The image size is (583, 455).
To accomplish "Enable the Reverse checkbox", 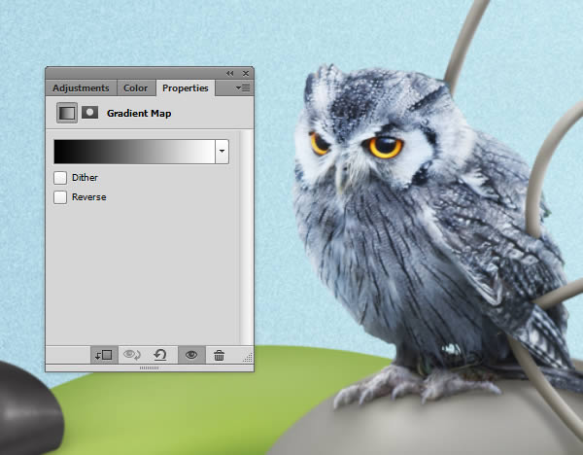I will pos(60,197).
